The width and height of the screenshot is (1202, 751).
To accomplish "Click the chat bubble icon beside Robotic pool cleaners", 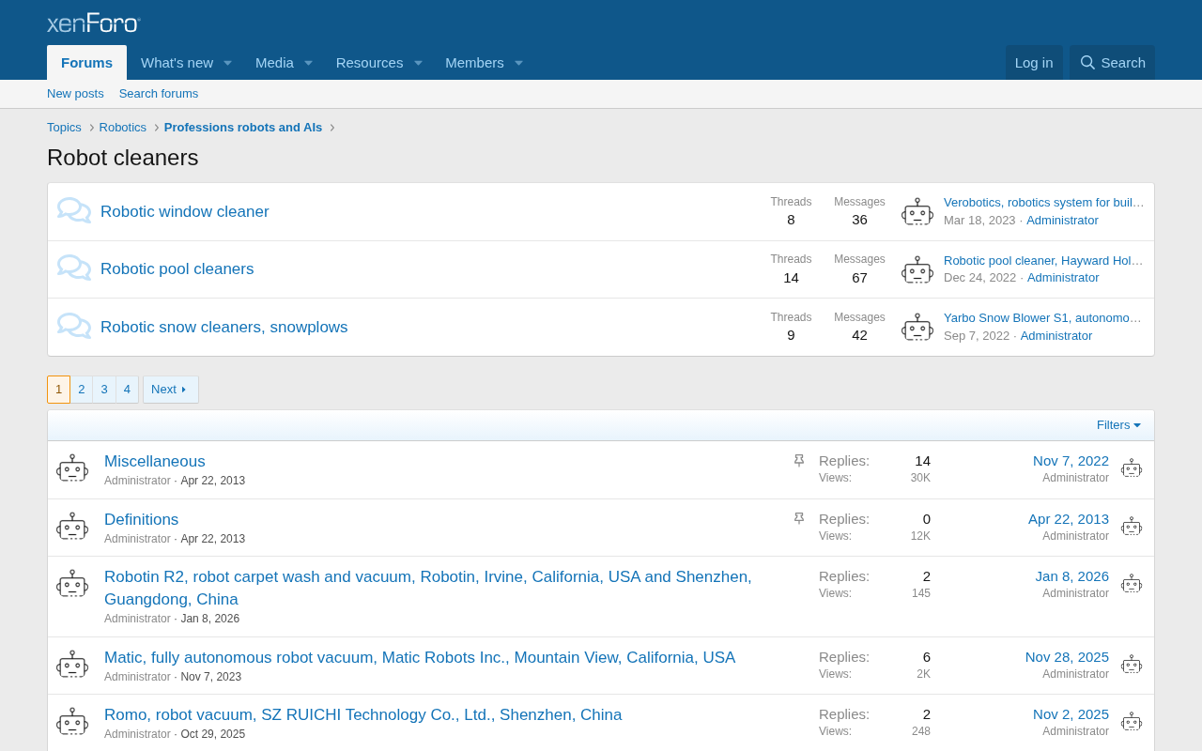I will 74,268.
